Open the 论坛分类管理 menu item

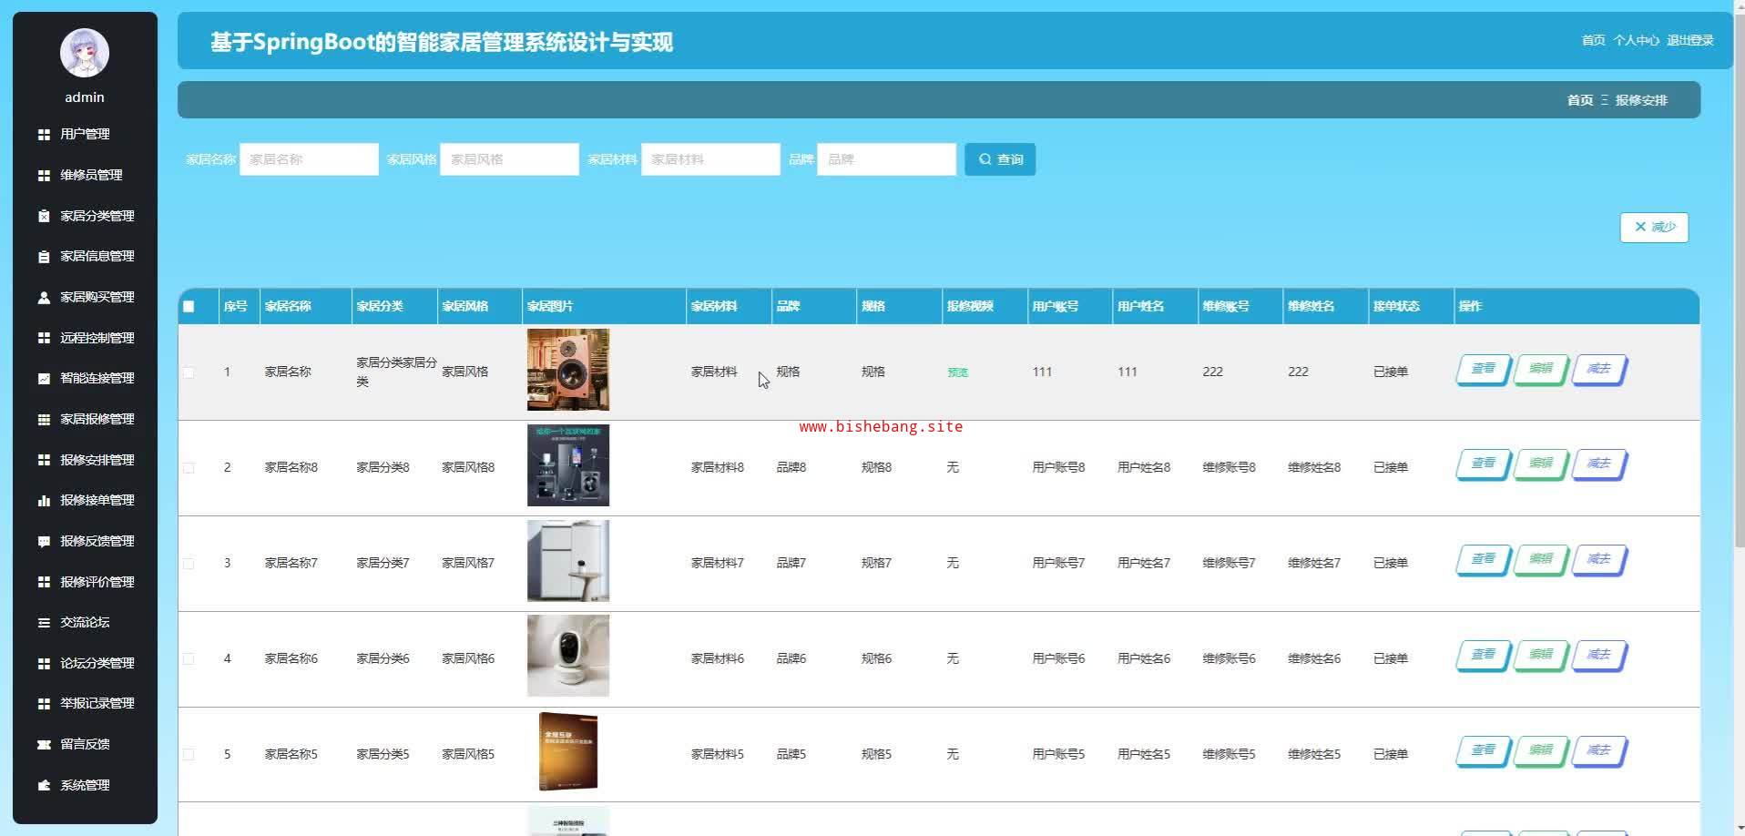(97, 663)
